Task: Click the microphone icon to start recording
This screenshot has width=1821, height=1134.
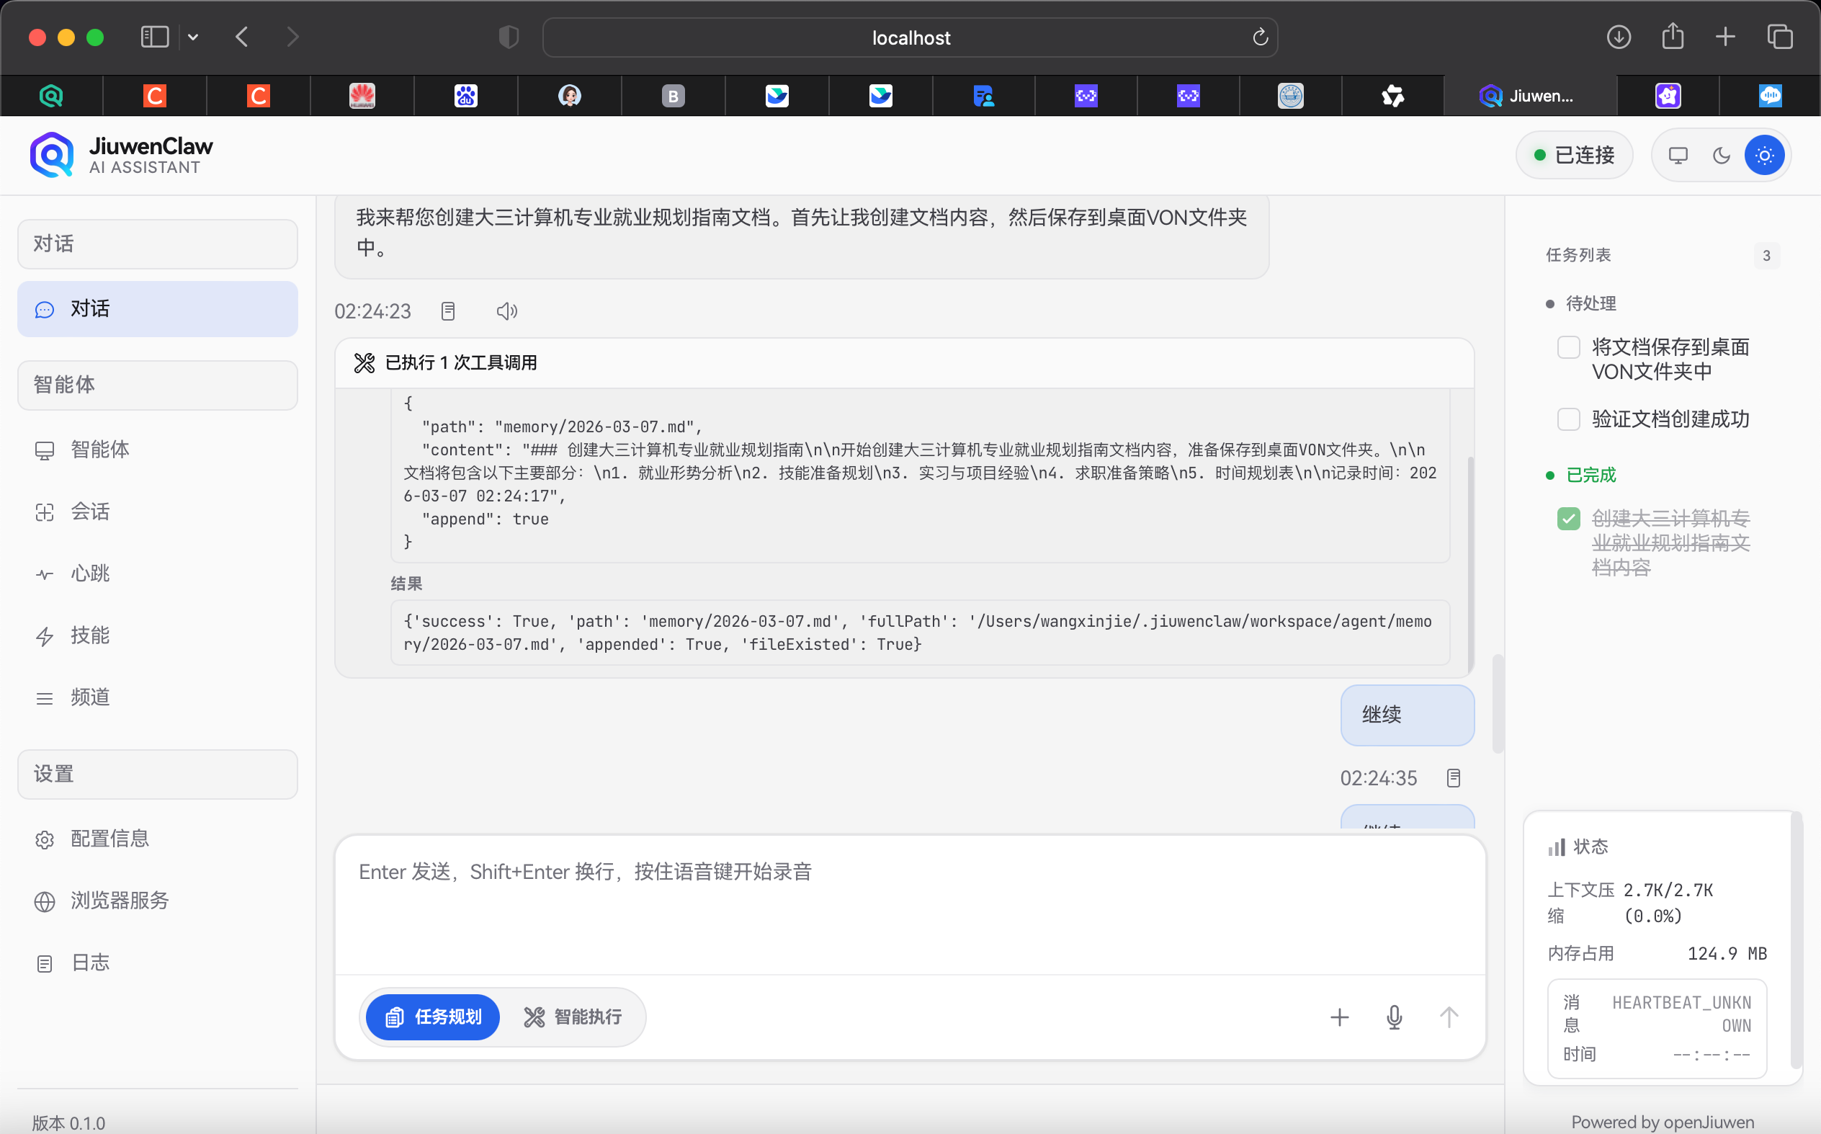Action: click(x=1393, y=1017)
